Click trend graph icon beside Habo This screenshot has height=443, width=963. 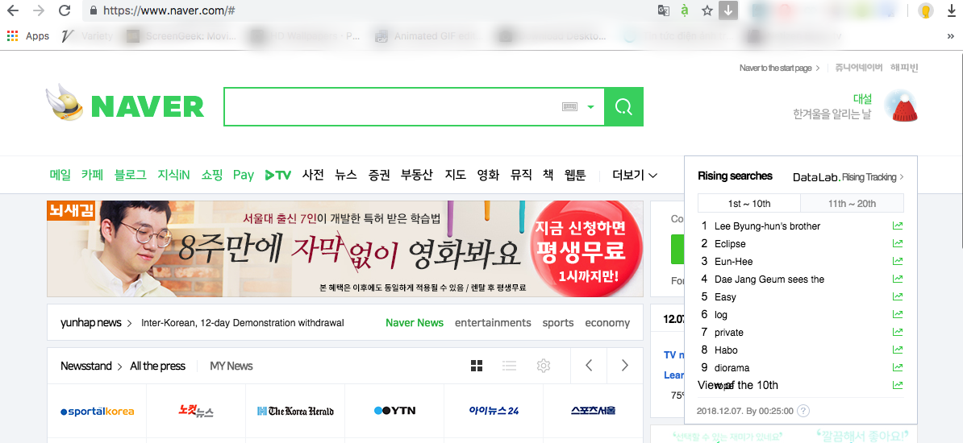tap(898, 350)
